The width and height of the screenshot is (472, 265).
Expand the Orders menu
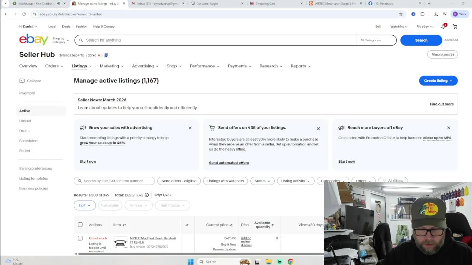pos(54,66)
